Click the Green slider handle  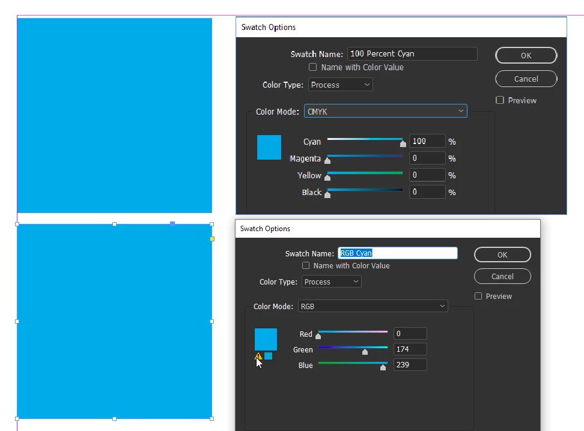point(365,352)
